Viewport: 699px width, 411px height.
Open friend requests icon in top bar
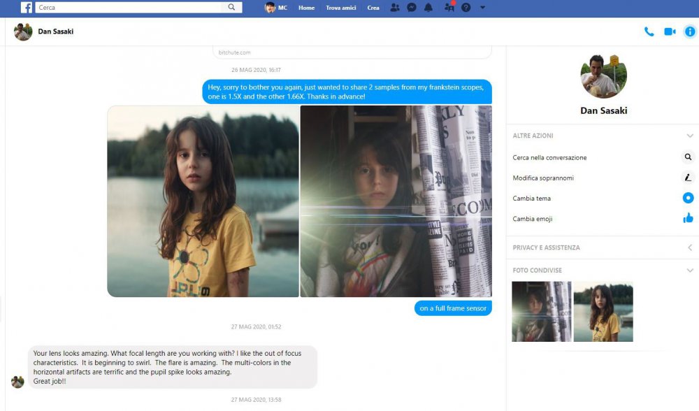(395, 8)
